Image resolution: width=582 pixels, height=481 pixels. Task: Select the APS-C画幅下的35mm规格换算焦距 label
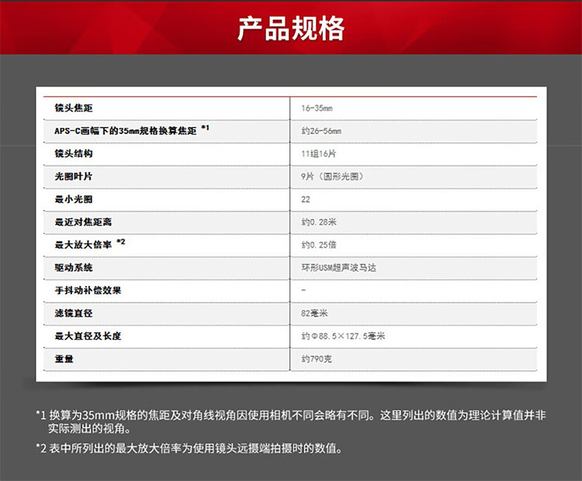[x=126, y=131]
